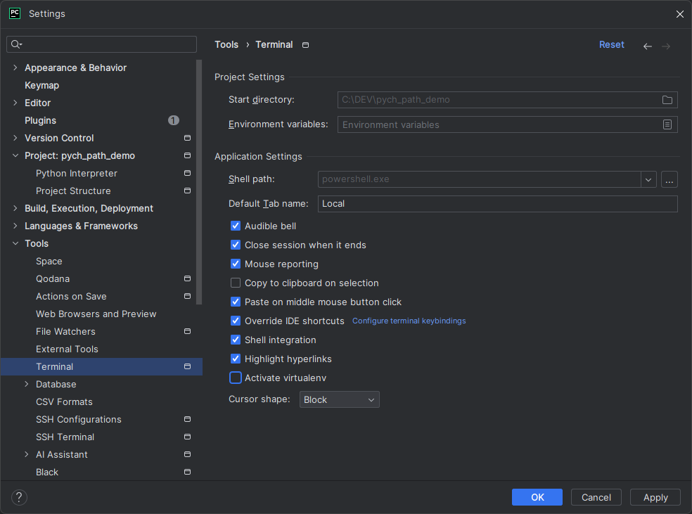Expand the AI Assistant node
The width and height of the screenshot is (692, 514).
pyautogui.click(x=27, y=454)
